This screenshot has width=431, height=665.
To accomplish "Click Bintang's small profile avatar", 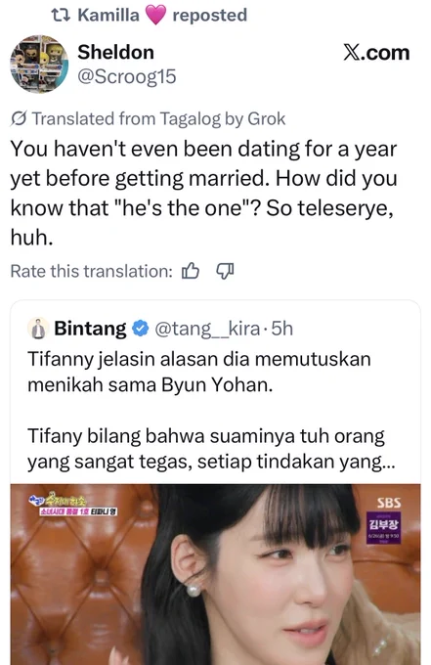I will coord(38,329).
